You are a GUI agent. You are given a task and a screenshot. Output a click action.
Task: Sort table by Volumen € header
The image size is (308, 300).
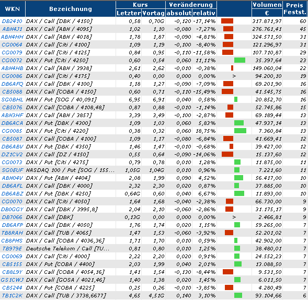[267, 9]
